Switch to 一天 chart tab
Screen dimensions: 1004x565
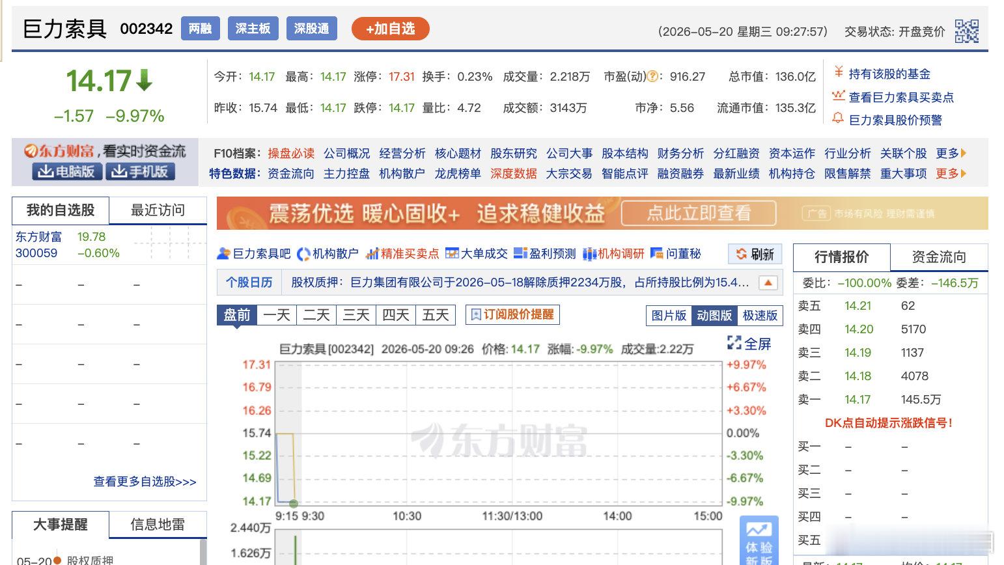coord(277,316)
